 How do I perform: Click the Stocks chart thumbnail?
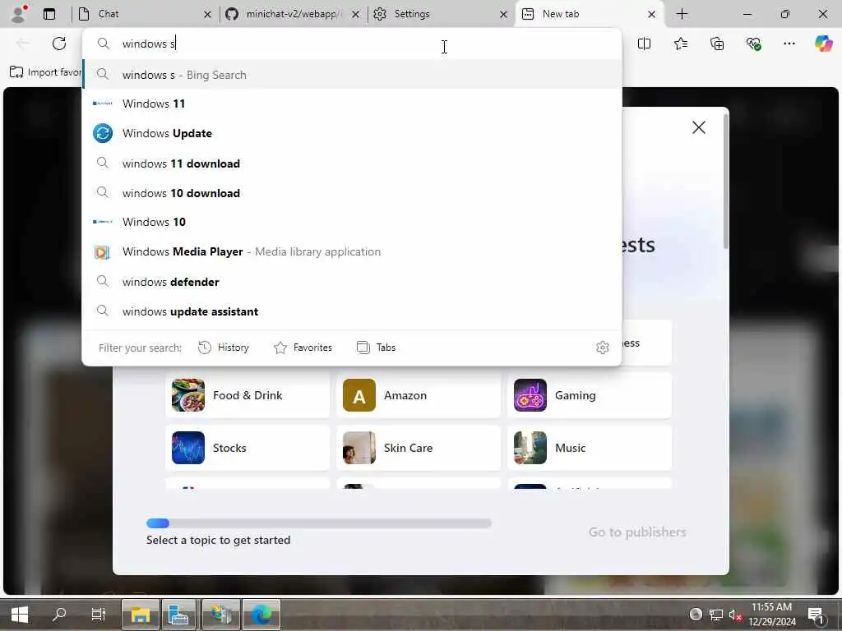click(188, 448)
